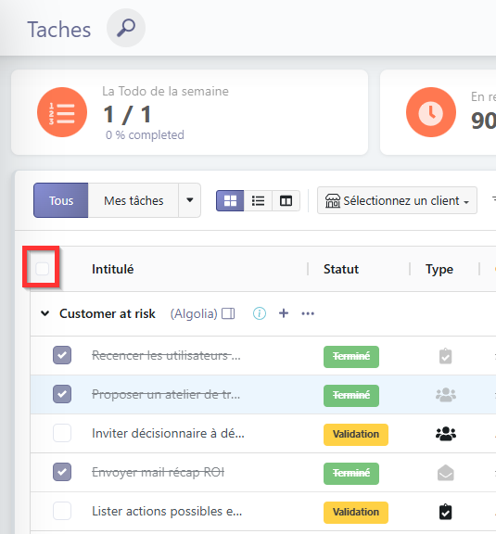Open side panel icon beside (Algolia)

click(x=228, y=313)
